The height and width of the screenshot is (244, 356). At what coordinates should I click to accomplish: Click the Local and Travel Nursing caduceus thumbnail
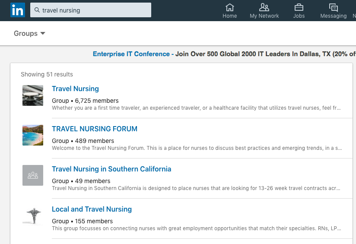(33, 215)
